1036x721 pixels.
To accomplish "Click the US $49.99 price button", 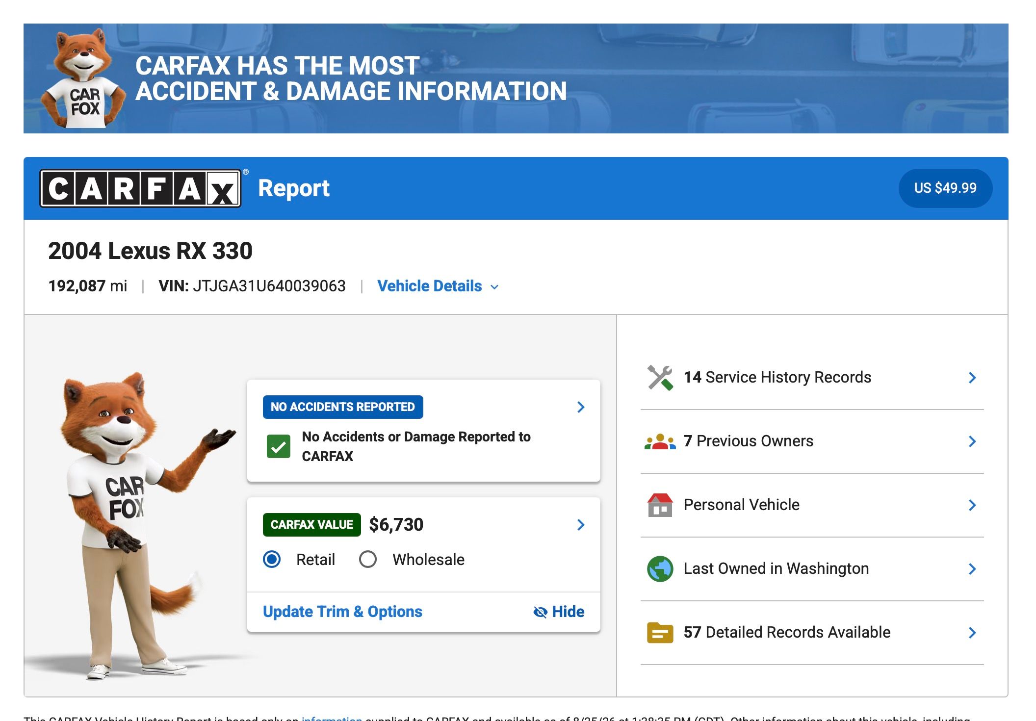I will 945,188.
